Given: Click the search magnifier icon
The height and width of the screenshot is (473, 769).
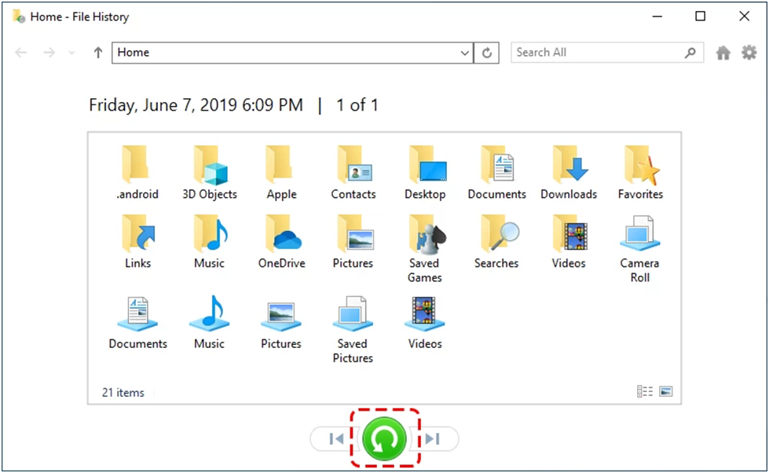Looking at the screenshot, I should [x=690, y=53].
